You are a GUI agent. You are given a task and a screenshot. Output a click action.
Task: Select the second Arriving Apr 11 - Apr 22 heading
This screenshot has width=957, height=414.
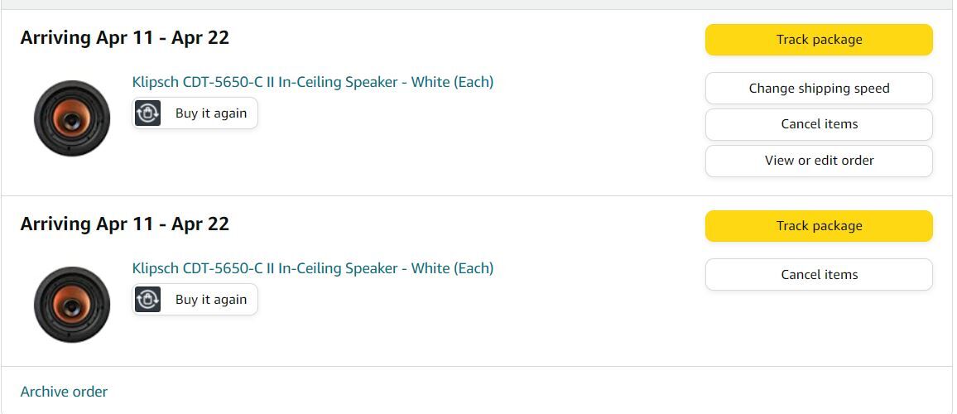coord(124,224)
